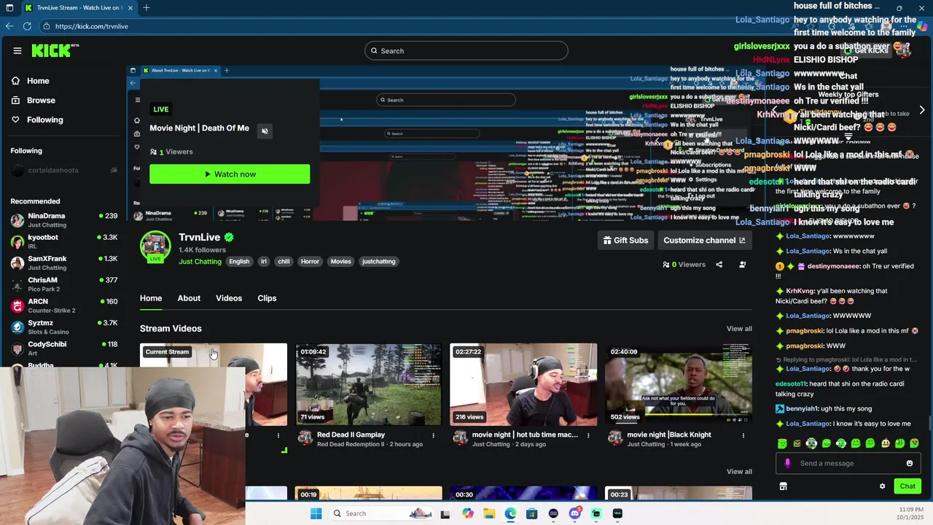
Task: Open the Red Dead II Gamplay thumbnail
Action: pos(369,384)
